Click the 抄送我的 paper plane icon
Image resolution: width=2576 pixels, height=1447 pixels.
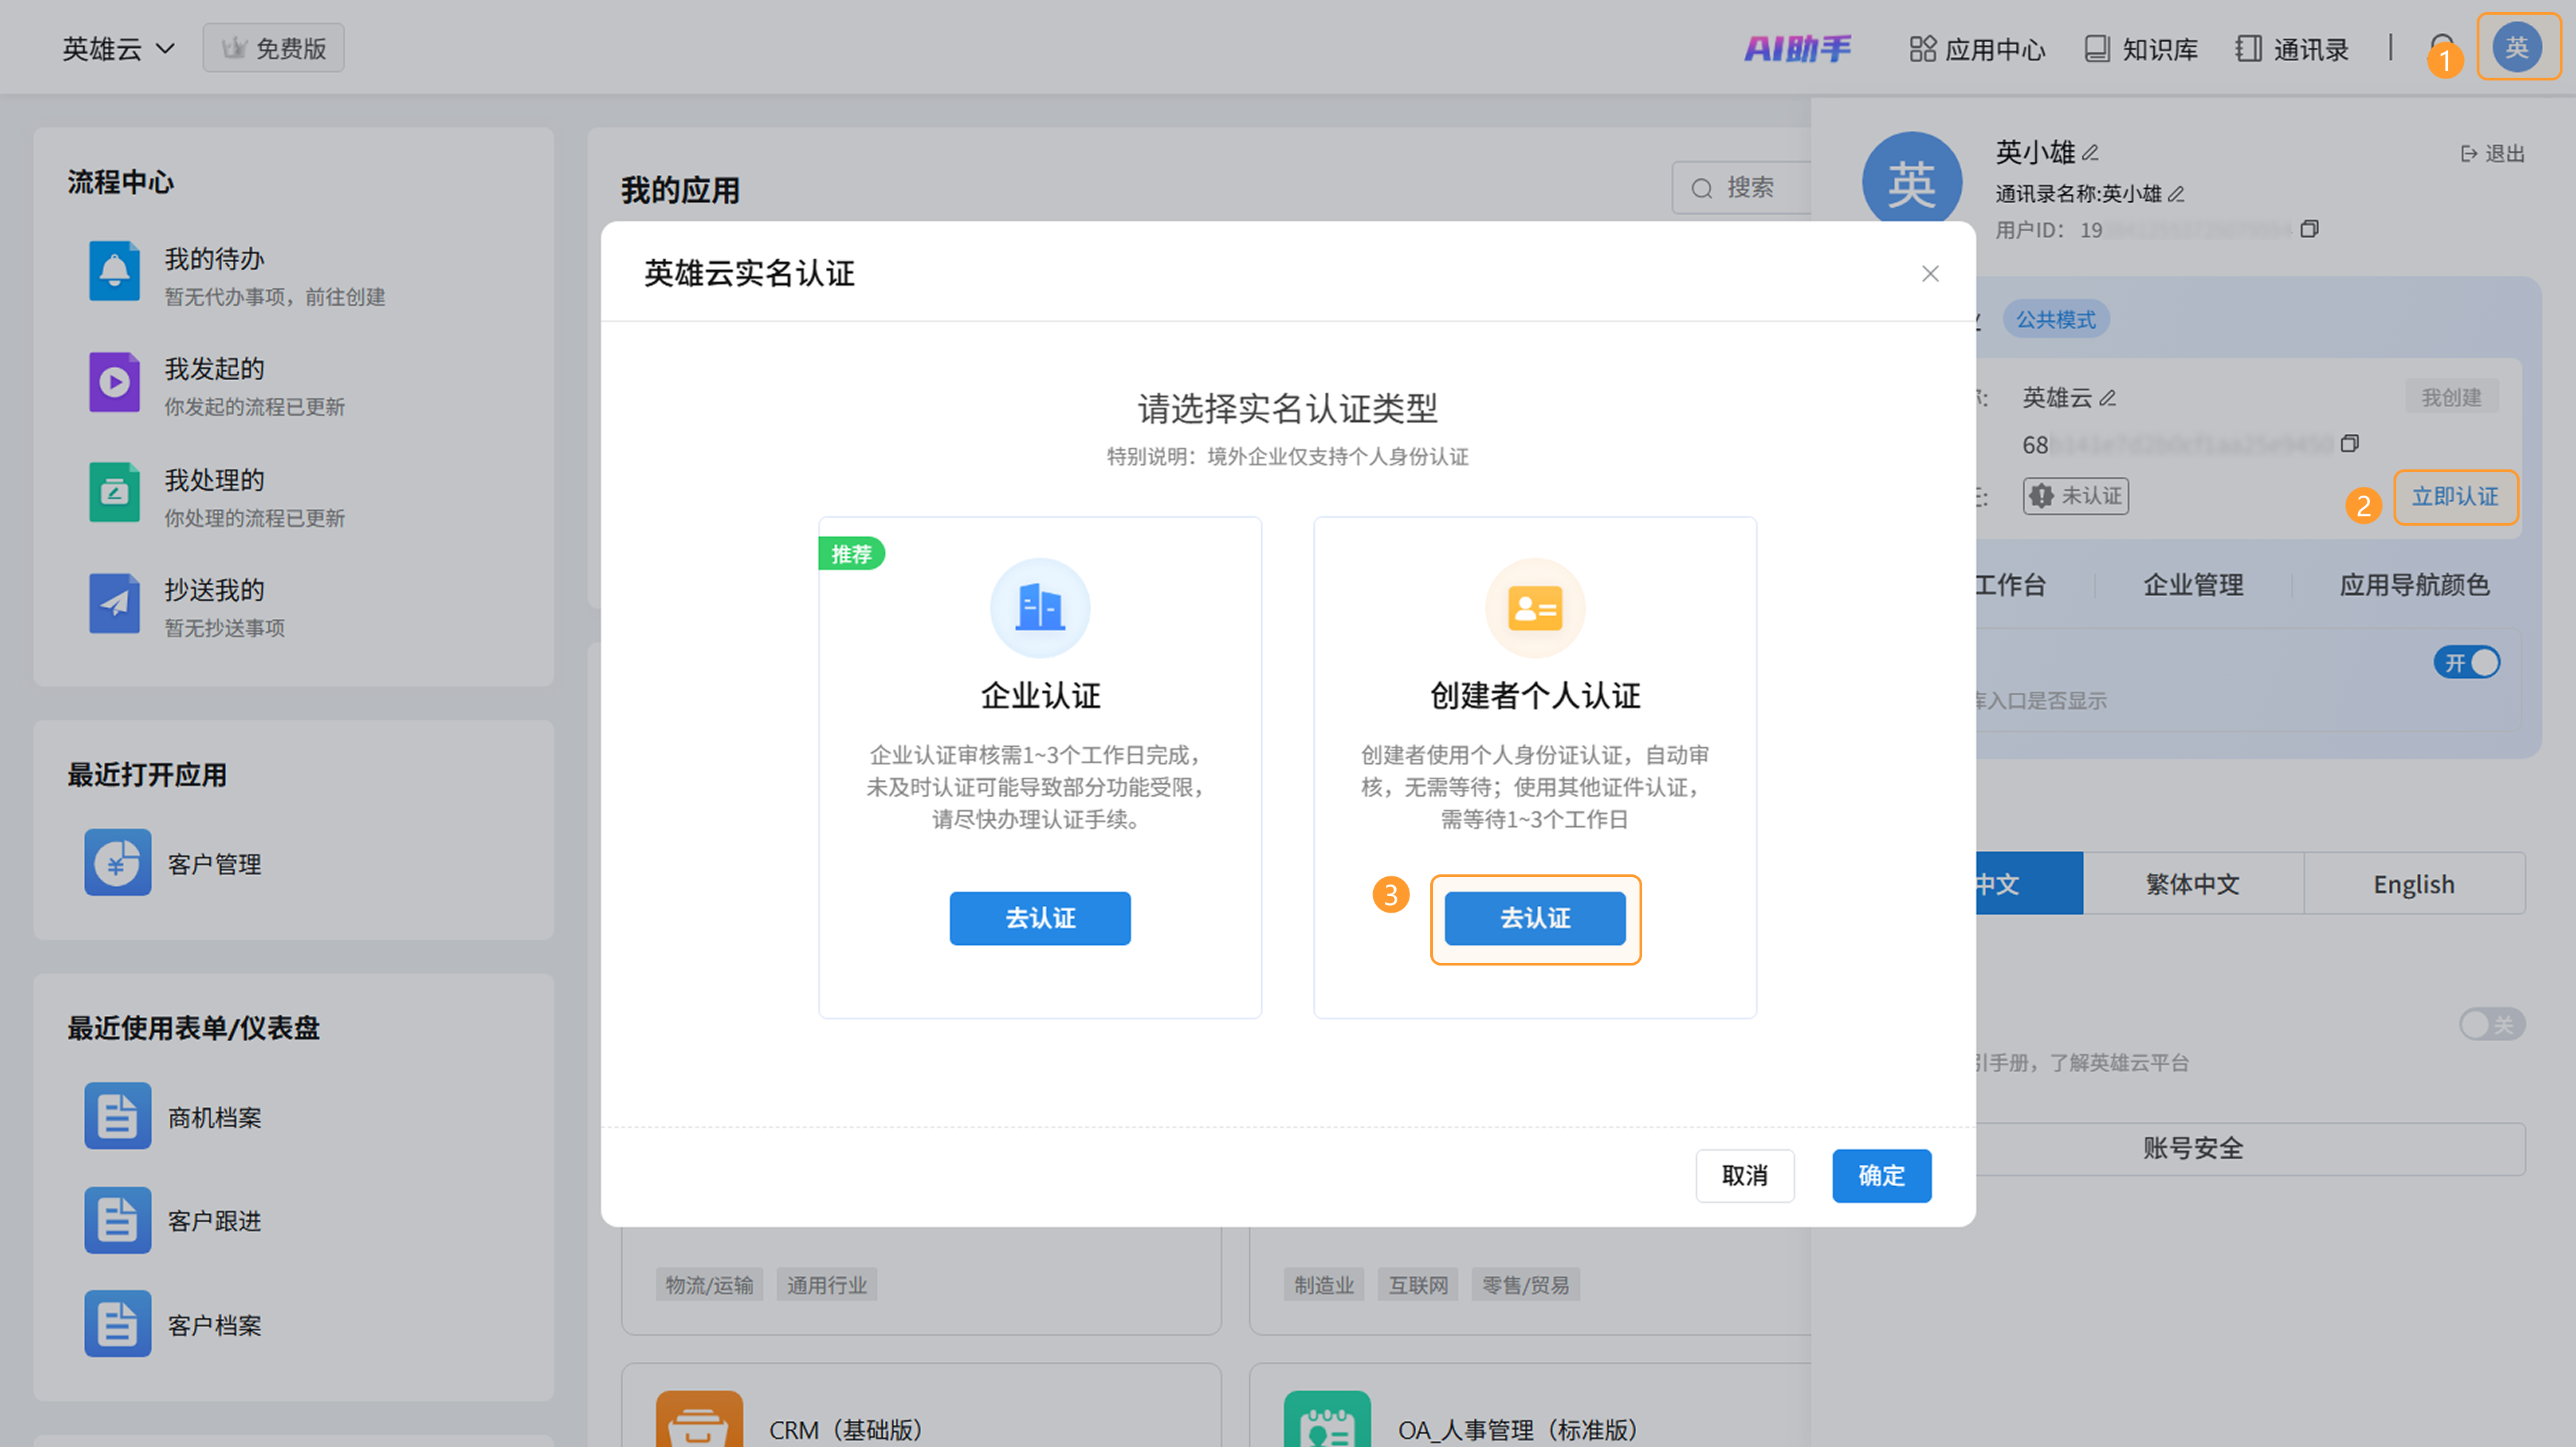[114, 603]
